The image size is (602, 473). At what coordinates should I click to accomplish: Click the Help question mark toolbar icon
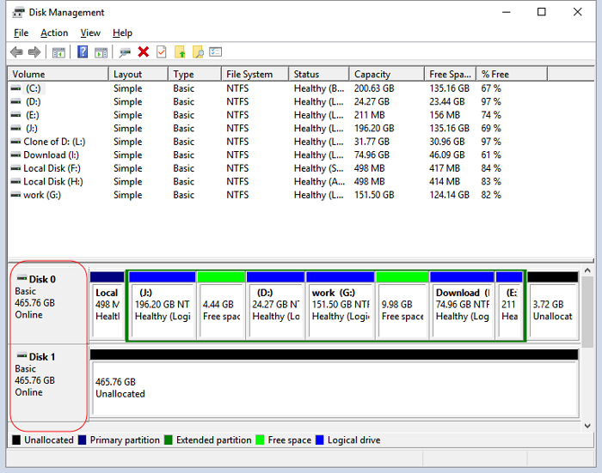point(83,52)
